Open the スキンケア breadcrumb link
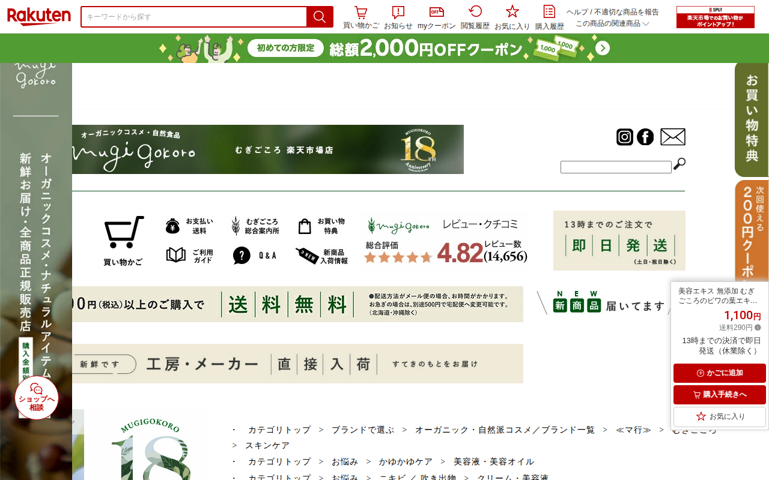Viewport: 769px width, 480px height. pos(267,445)
